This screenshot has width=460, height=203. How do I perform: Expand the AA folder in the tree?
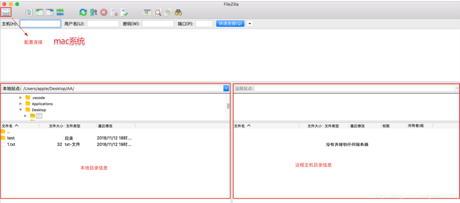tap(26, 116)
